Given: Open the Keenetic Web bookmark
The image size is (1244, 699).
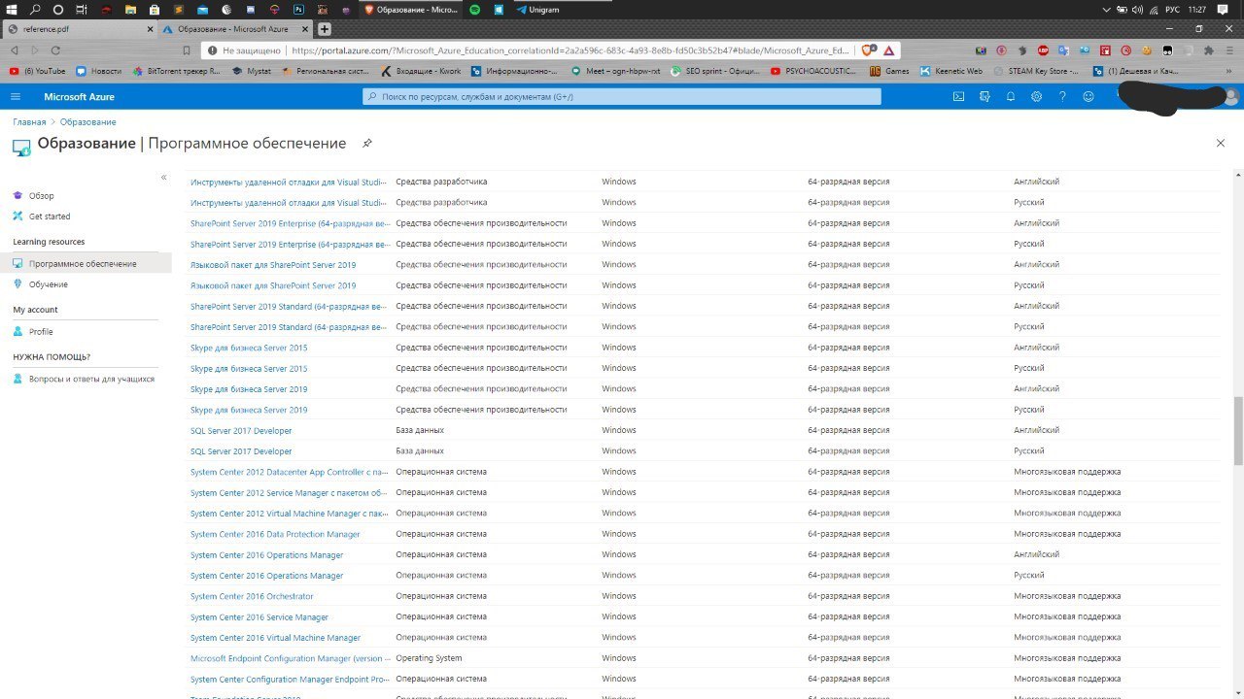Looking at the screenshot, I should click(x=951, y=71).
